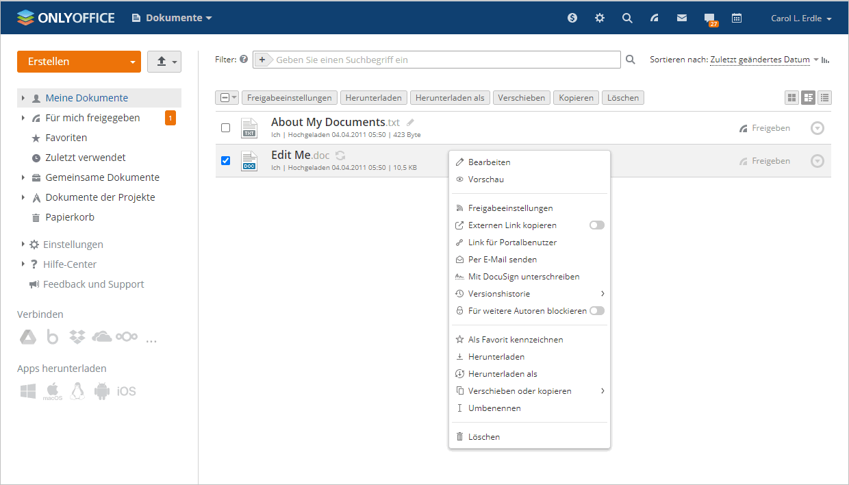
Task: Switch to normal list view
Action: pos(808,98)
